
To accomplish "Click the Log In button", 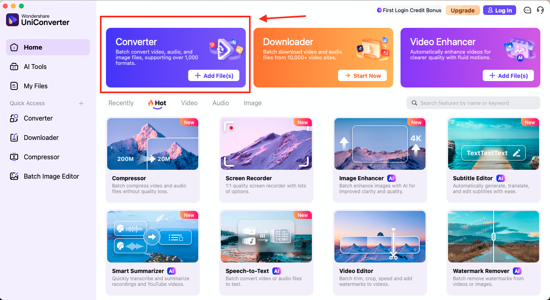I will click(499, 10).
